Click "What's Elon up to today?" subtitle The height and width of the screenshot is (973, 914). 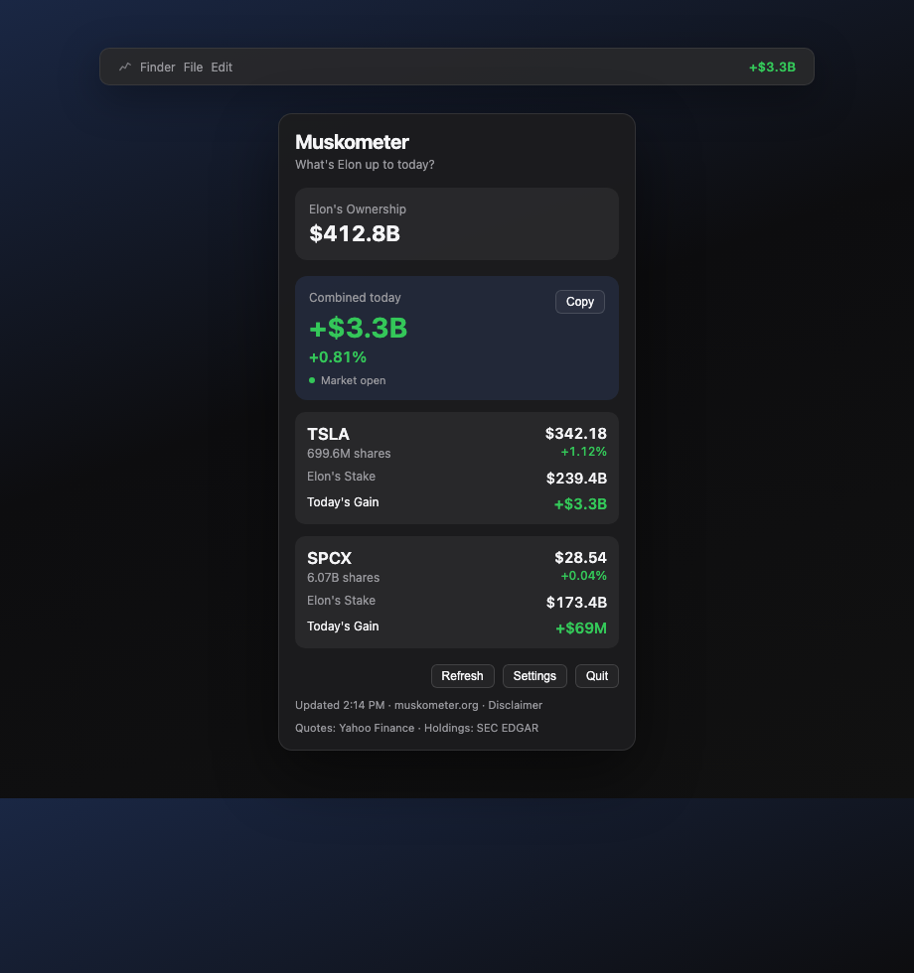click(x=366, y=165)
